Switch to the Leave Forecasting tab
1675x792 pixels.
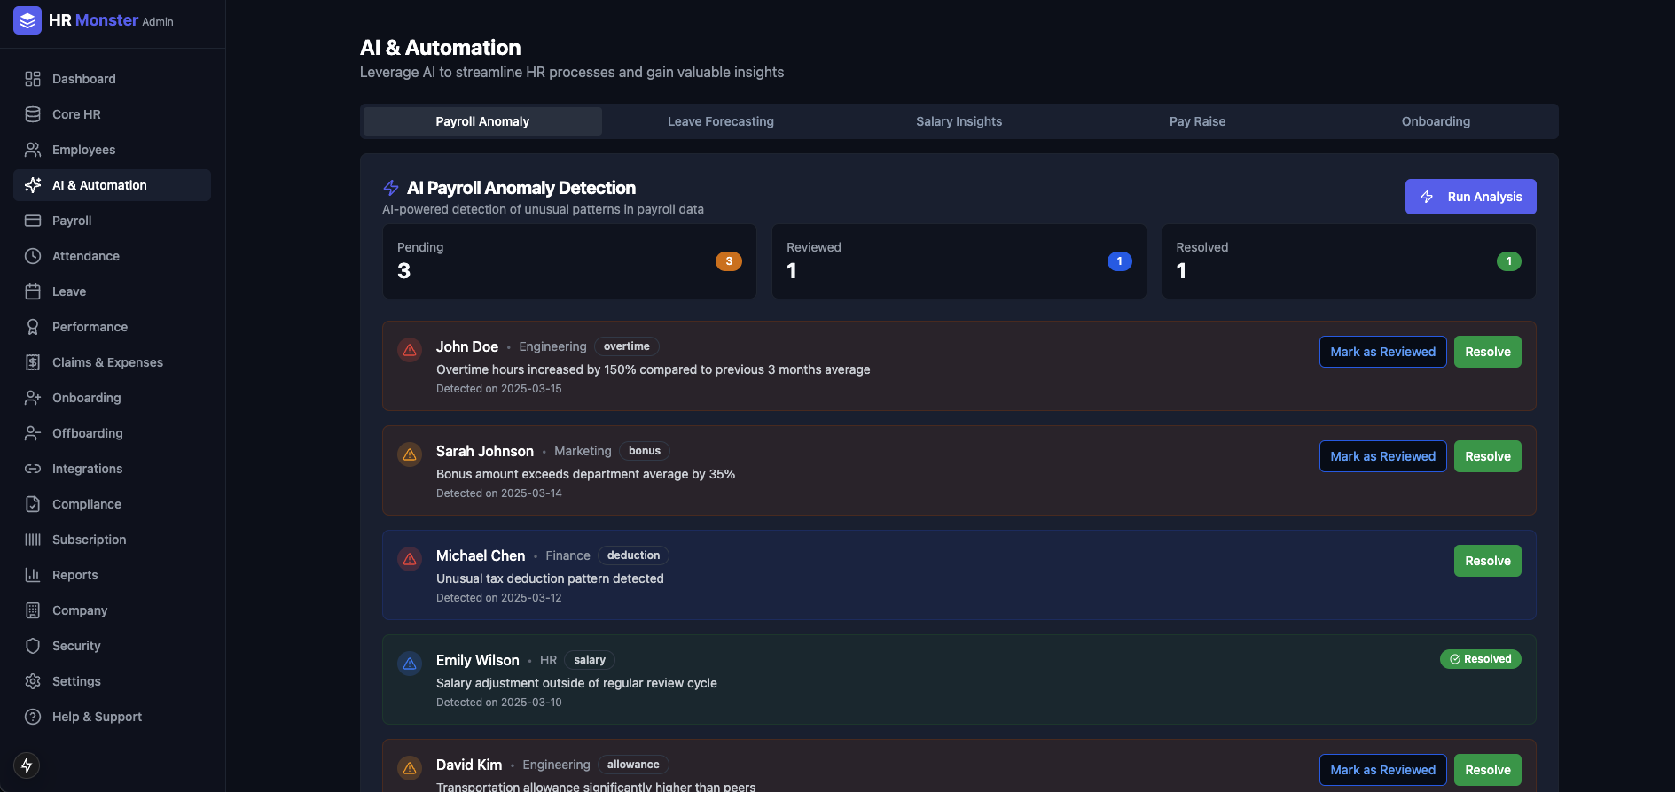721,121
